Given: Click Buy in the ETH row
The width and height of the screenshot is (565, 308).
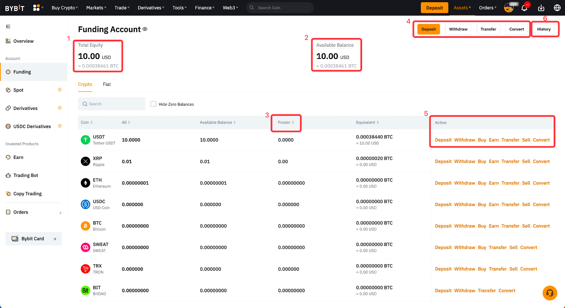Looking at the screenshot, I should tap(482, 183).
